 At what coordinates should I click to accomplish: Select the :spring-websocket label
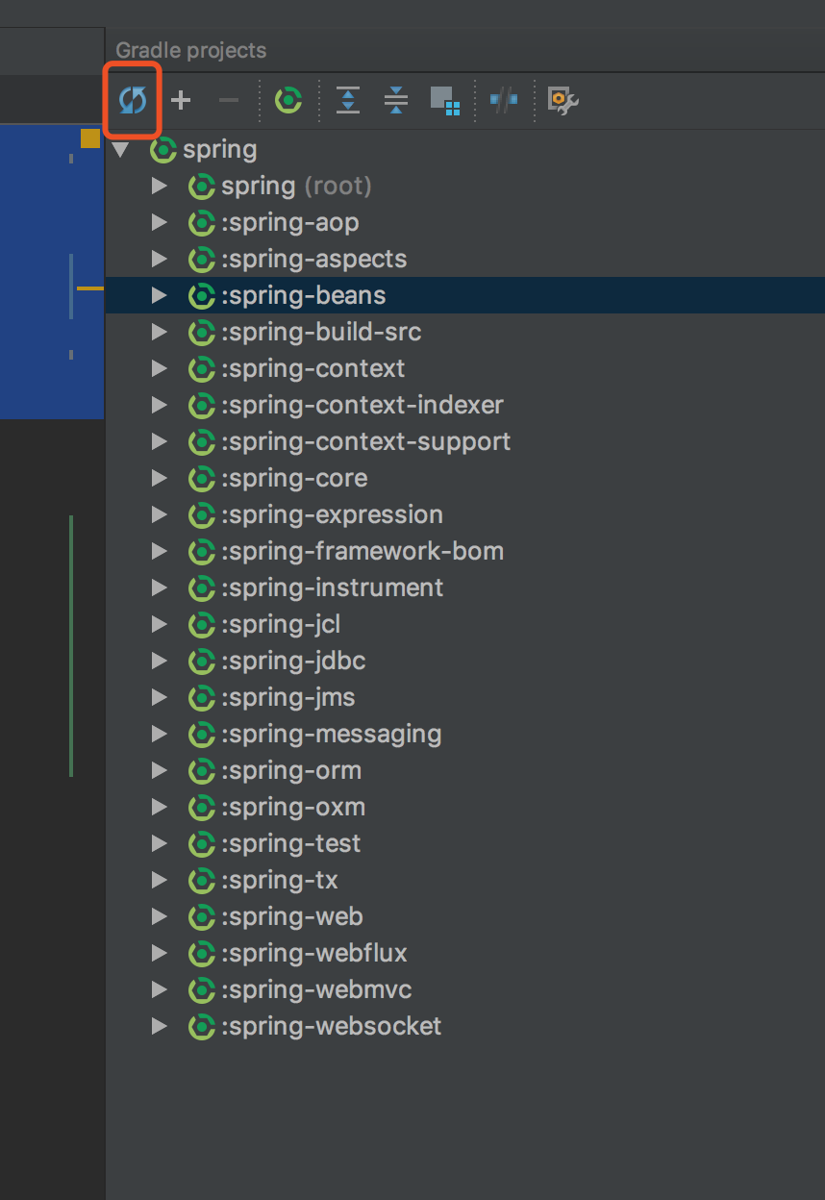tap(332, 1027)
